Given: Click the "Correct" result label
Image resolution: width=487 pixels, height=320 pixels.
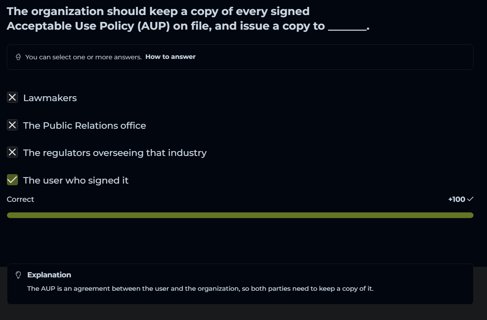Looking at the screenshot, I should coord(20,199).
